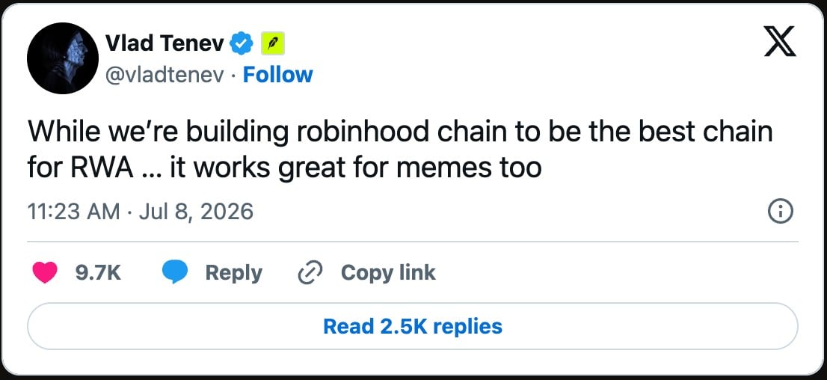Click the circled info icon
Screen dimensions: 827x380
tap(780, 212)
